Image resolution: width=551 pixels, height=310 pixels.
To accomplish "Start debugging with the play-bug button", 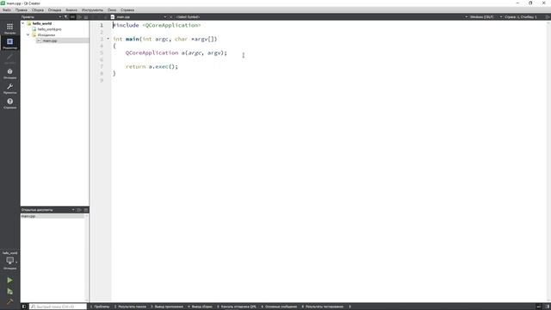I will [9, 291].
